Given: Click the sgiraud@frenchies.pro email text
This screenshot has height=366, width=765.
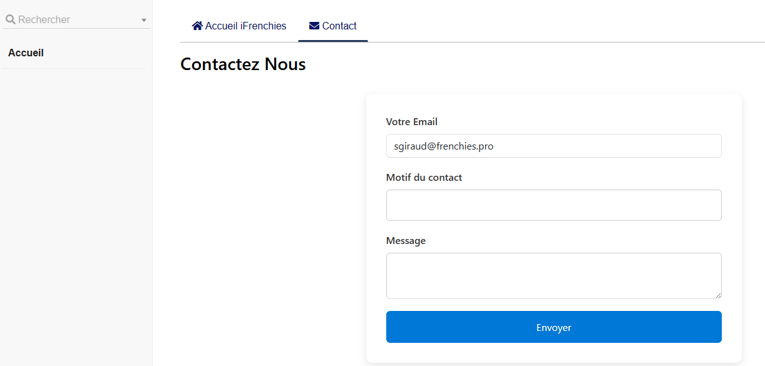Looking at the screenshot, I should pos(443,146).
